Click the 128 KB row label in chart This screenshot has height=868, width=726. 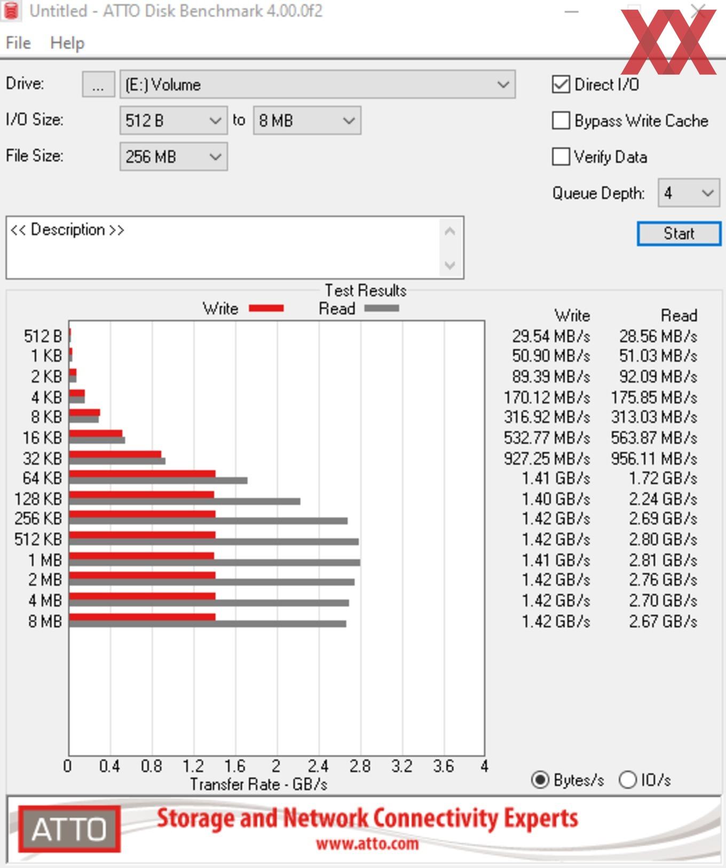[38, 499]
